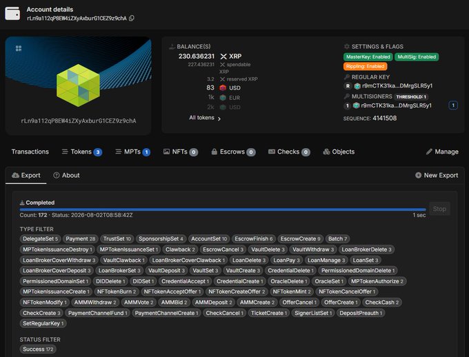Click the EUR token icon
The height and width of the screenshot is (357, 469).
pos(223,98)
